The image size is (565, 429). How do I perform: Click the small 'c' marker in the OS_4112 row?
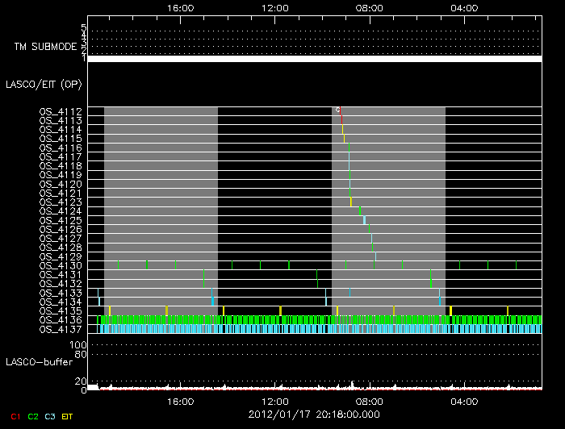338,110
